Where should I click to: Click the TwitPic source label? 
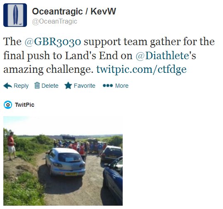[24, 105]
